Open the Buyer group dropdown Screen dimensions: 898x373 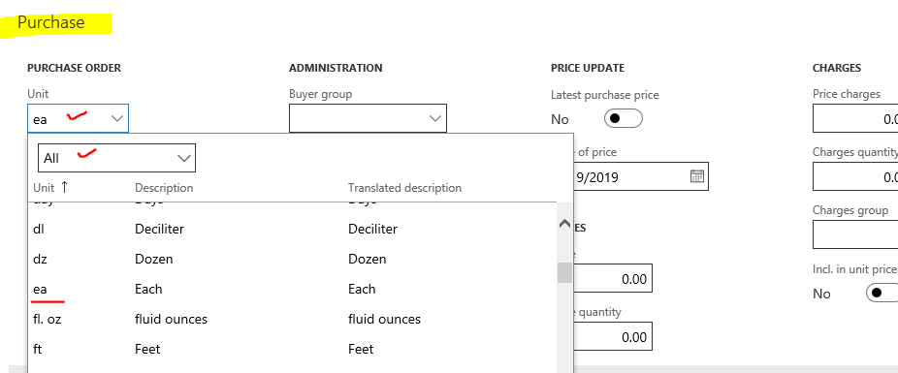pos(368,118)
